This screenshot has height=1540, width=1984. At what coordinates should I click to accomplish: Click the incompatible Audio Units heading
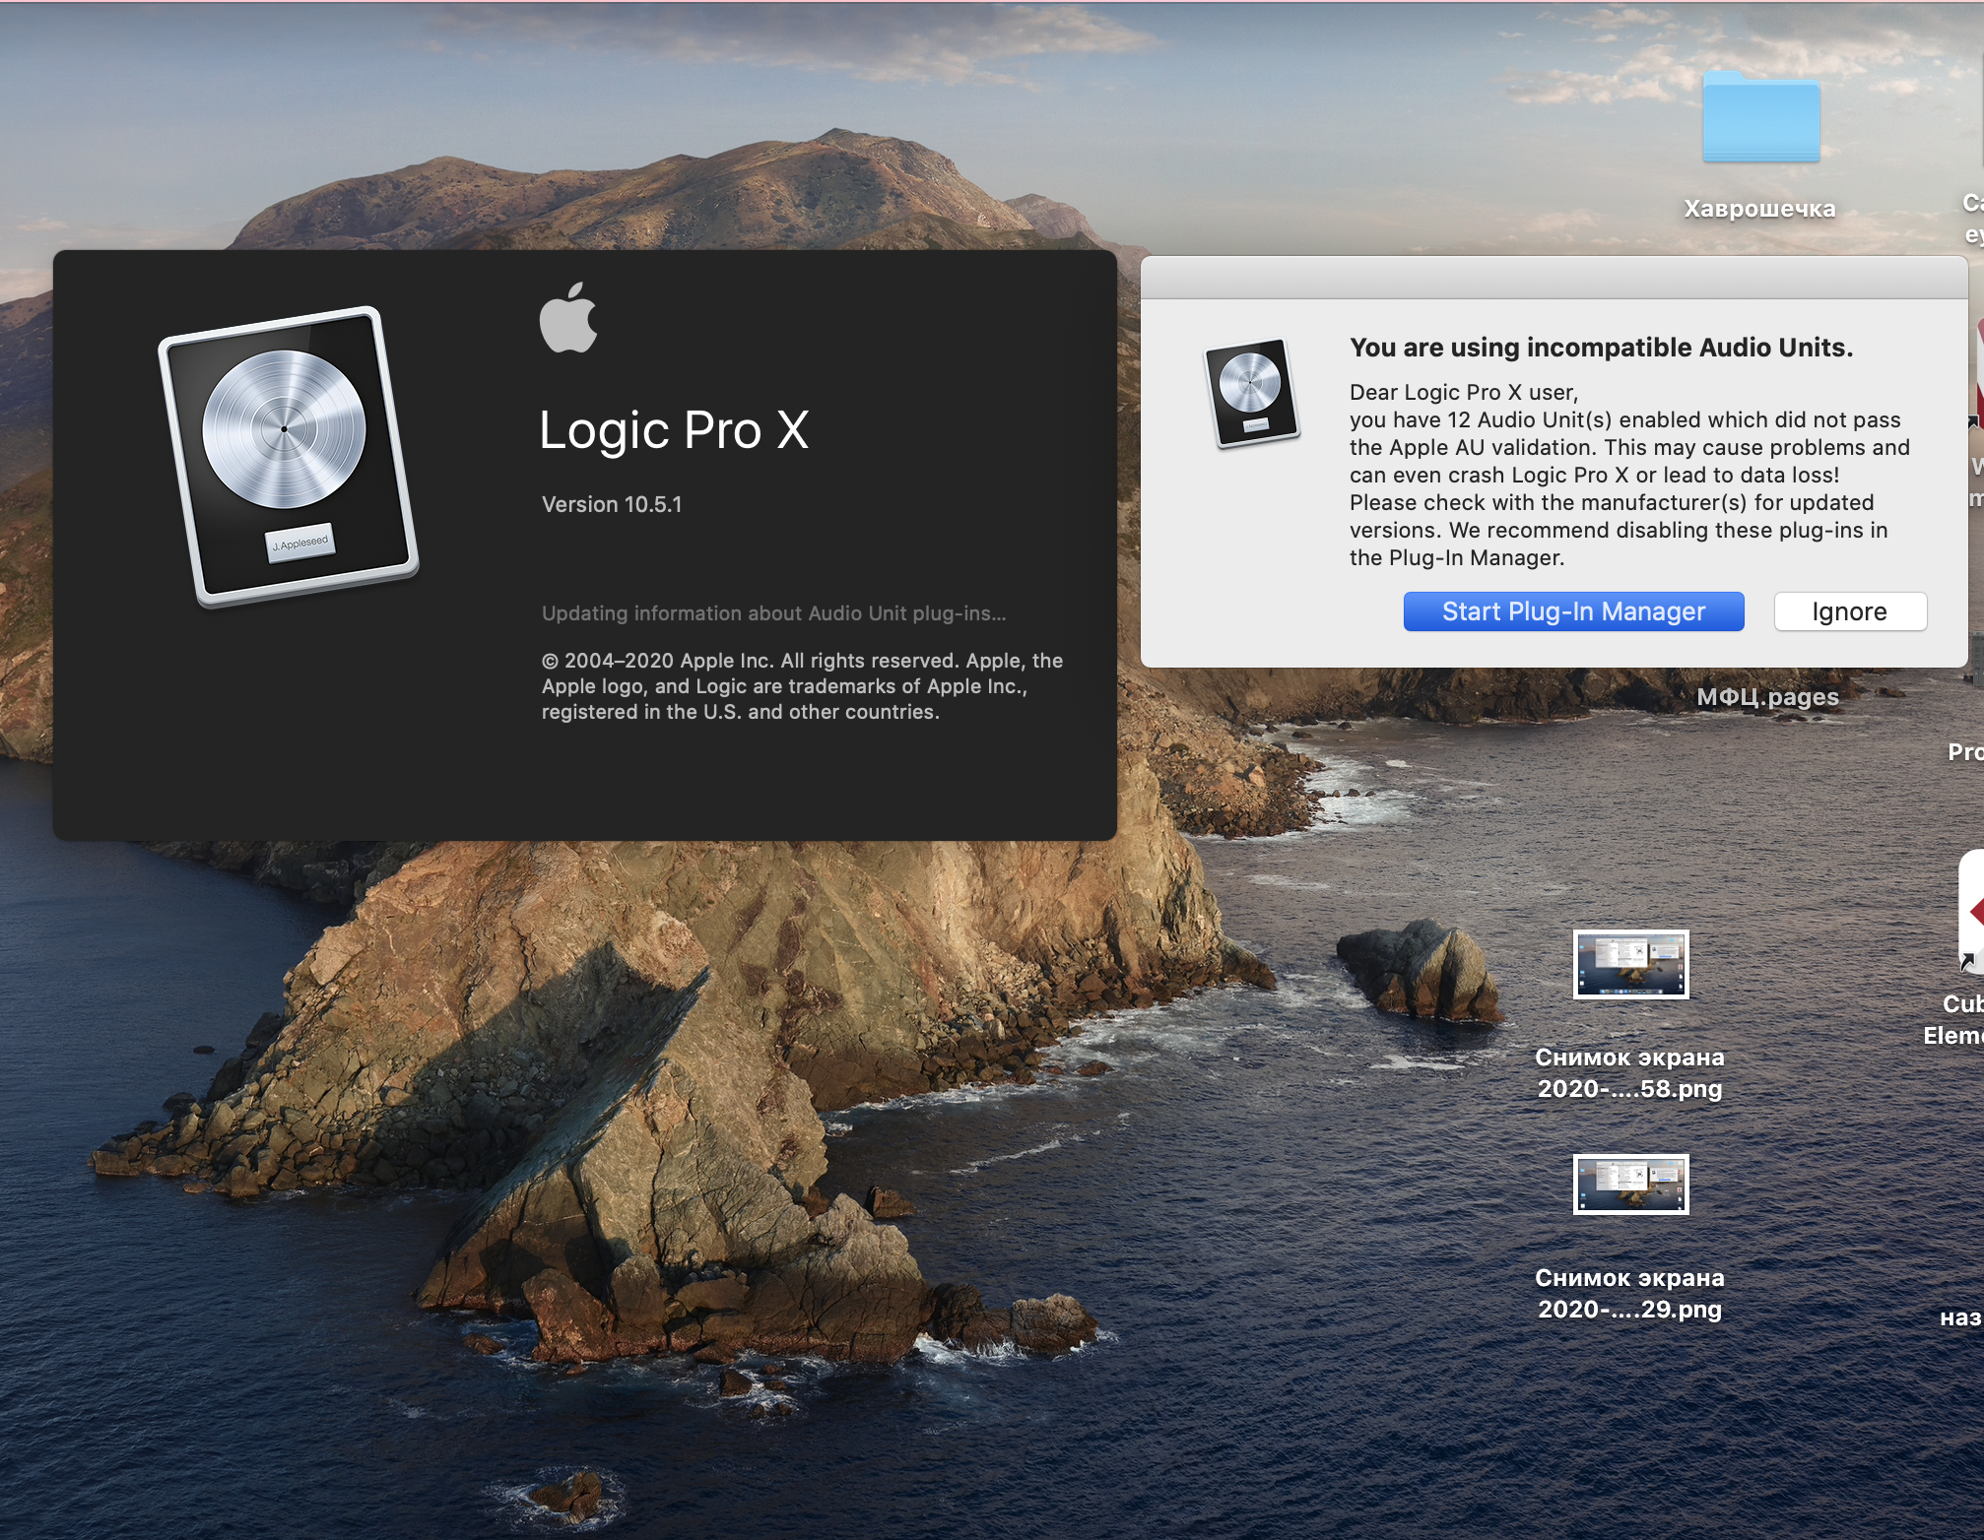pyautogui.click(x=1601, y=348)
